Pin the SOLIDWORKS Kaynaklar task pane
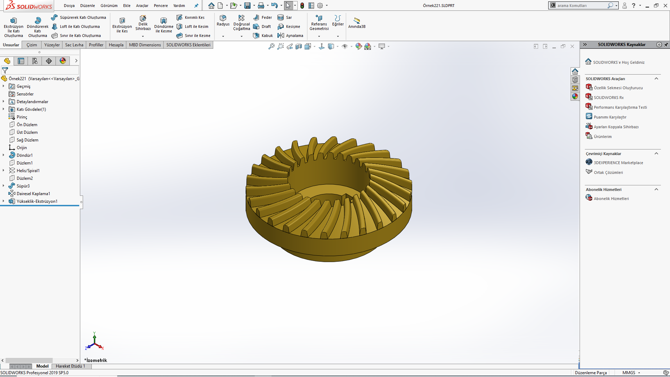Image resolution: width=670 pixels, height=377 pixels. [666, 45]
